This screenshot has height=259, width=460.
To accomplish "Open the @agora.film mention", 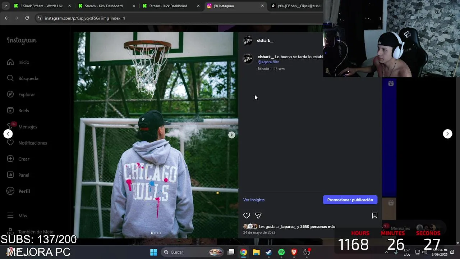I will point(268,62).
